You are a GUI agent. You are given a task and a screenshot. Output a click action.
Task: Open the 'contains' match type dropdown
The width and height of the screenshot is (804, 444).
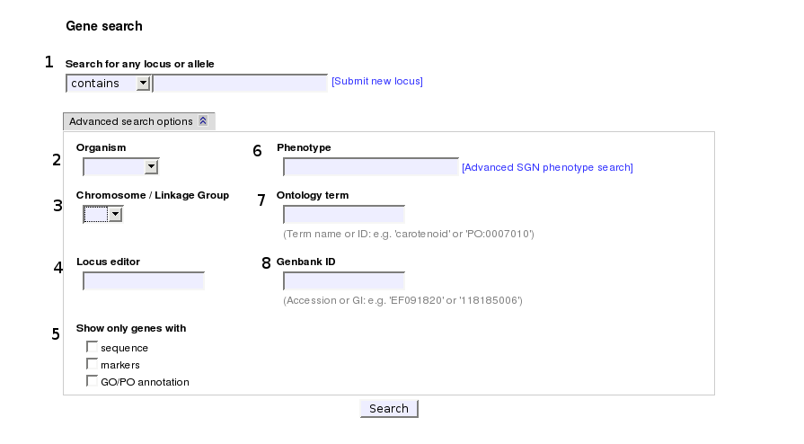108,84
